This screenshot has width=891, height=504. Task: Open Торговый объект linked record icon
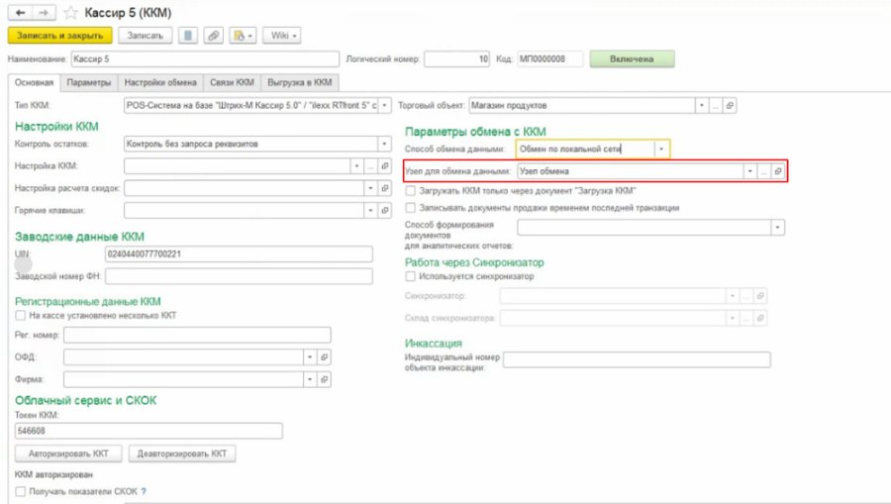point(730,106)
